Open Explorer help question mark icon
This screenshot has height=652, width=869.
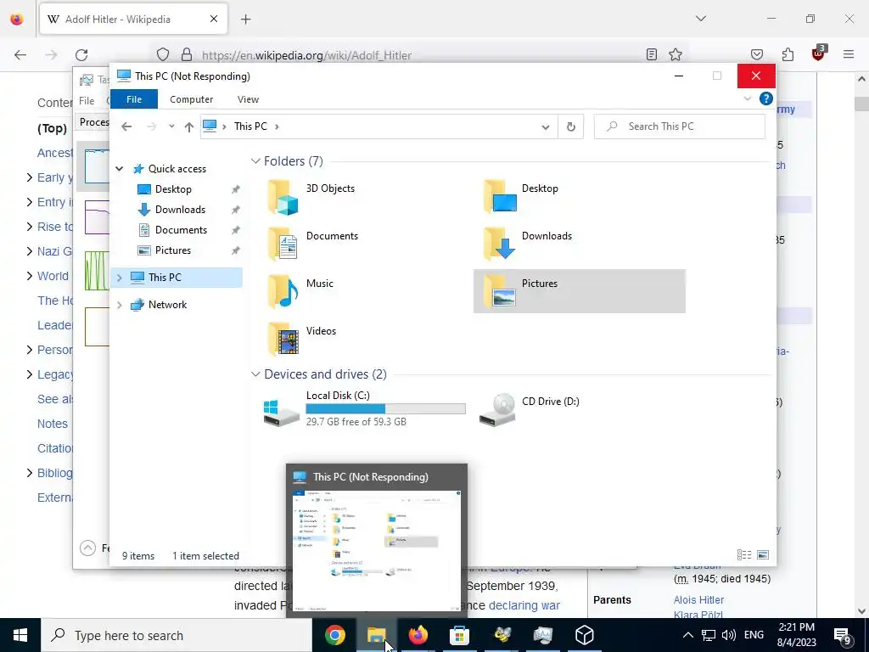(766, 98)
